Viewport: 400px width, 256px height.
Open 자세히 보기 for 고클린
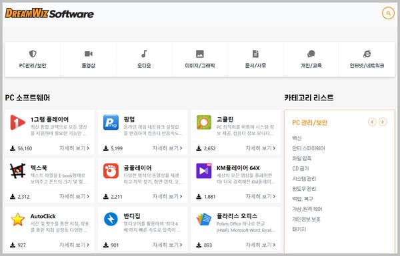pyautogui.click(x=261, y=148)
